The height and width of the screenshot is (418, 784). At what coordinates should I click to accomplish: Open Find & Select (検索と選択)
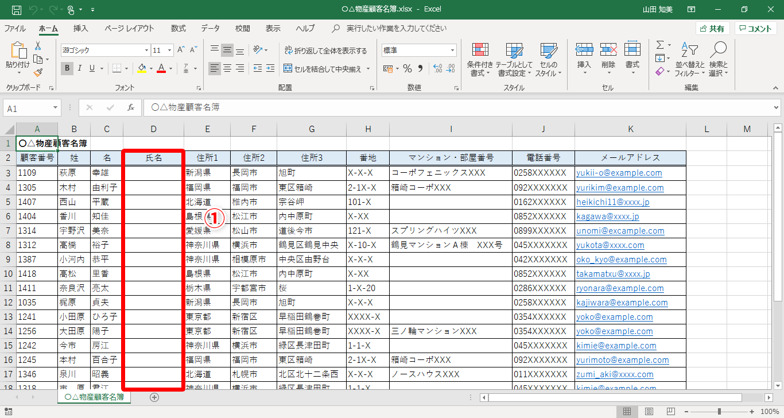pos(718,60)
